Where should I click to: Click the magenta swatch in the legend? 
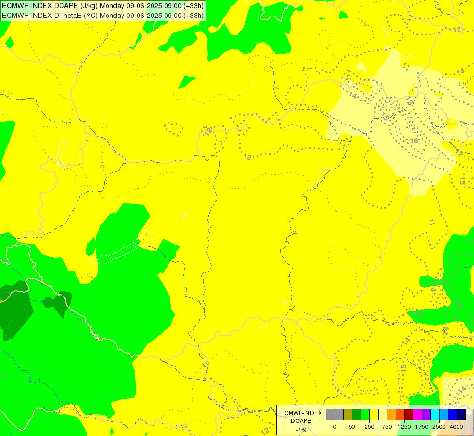[417, 414]
